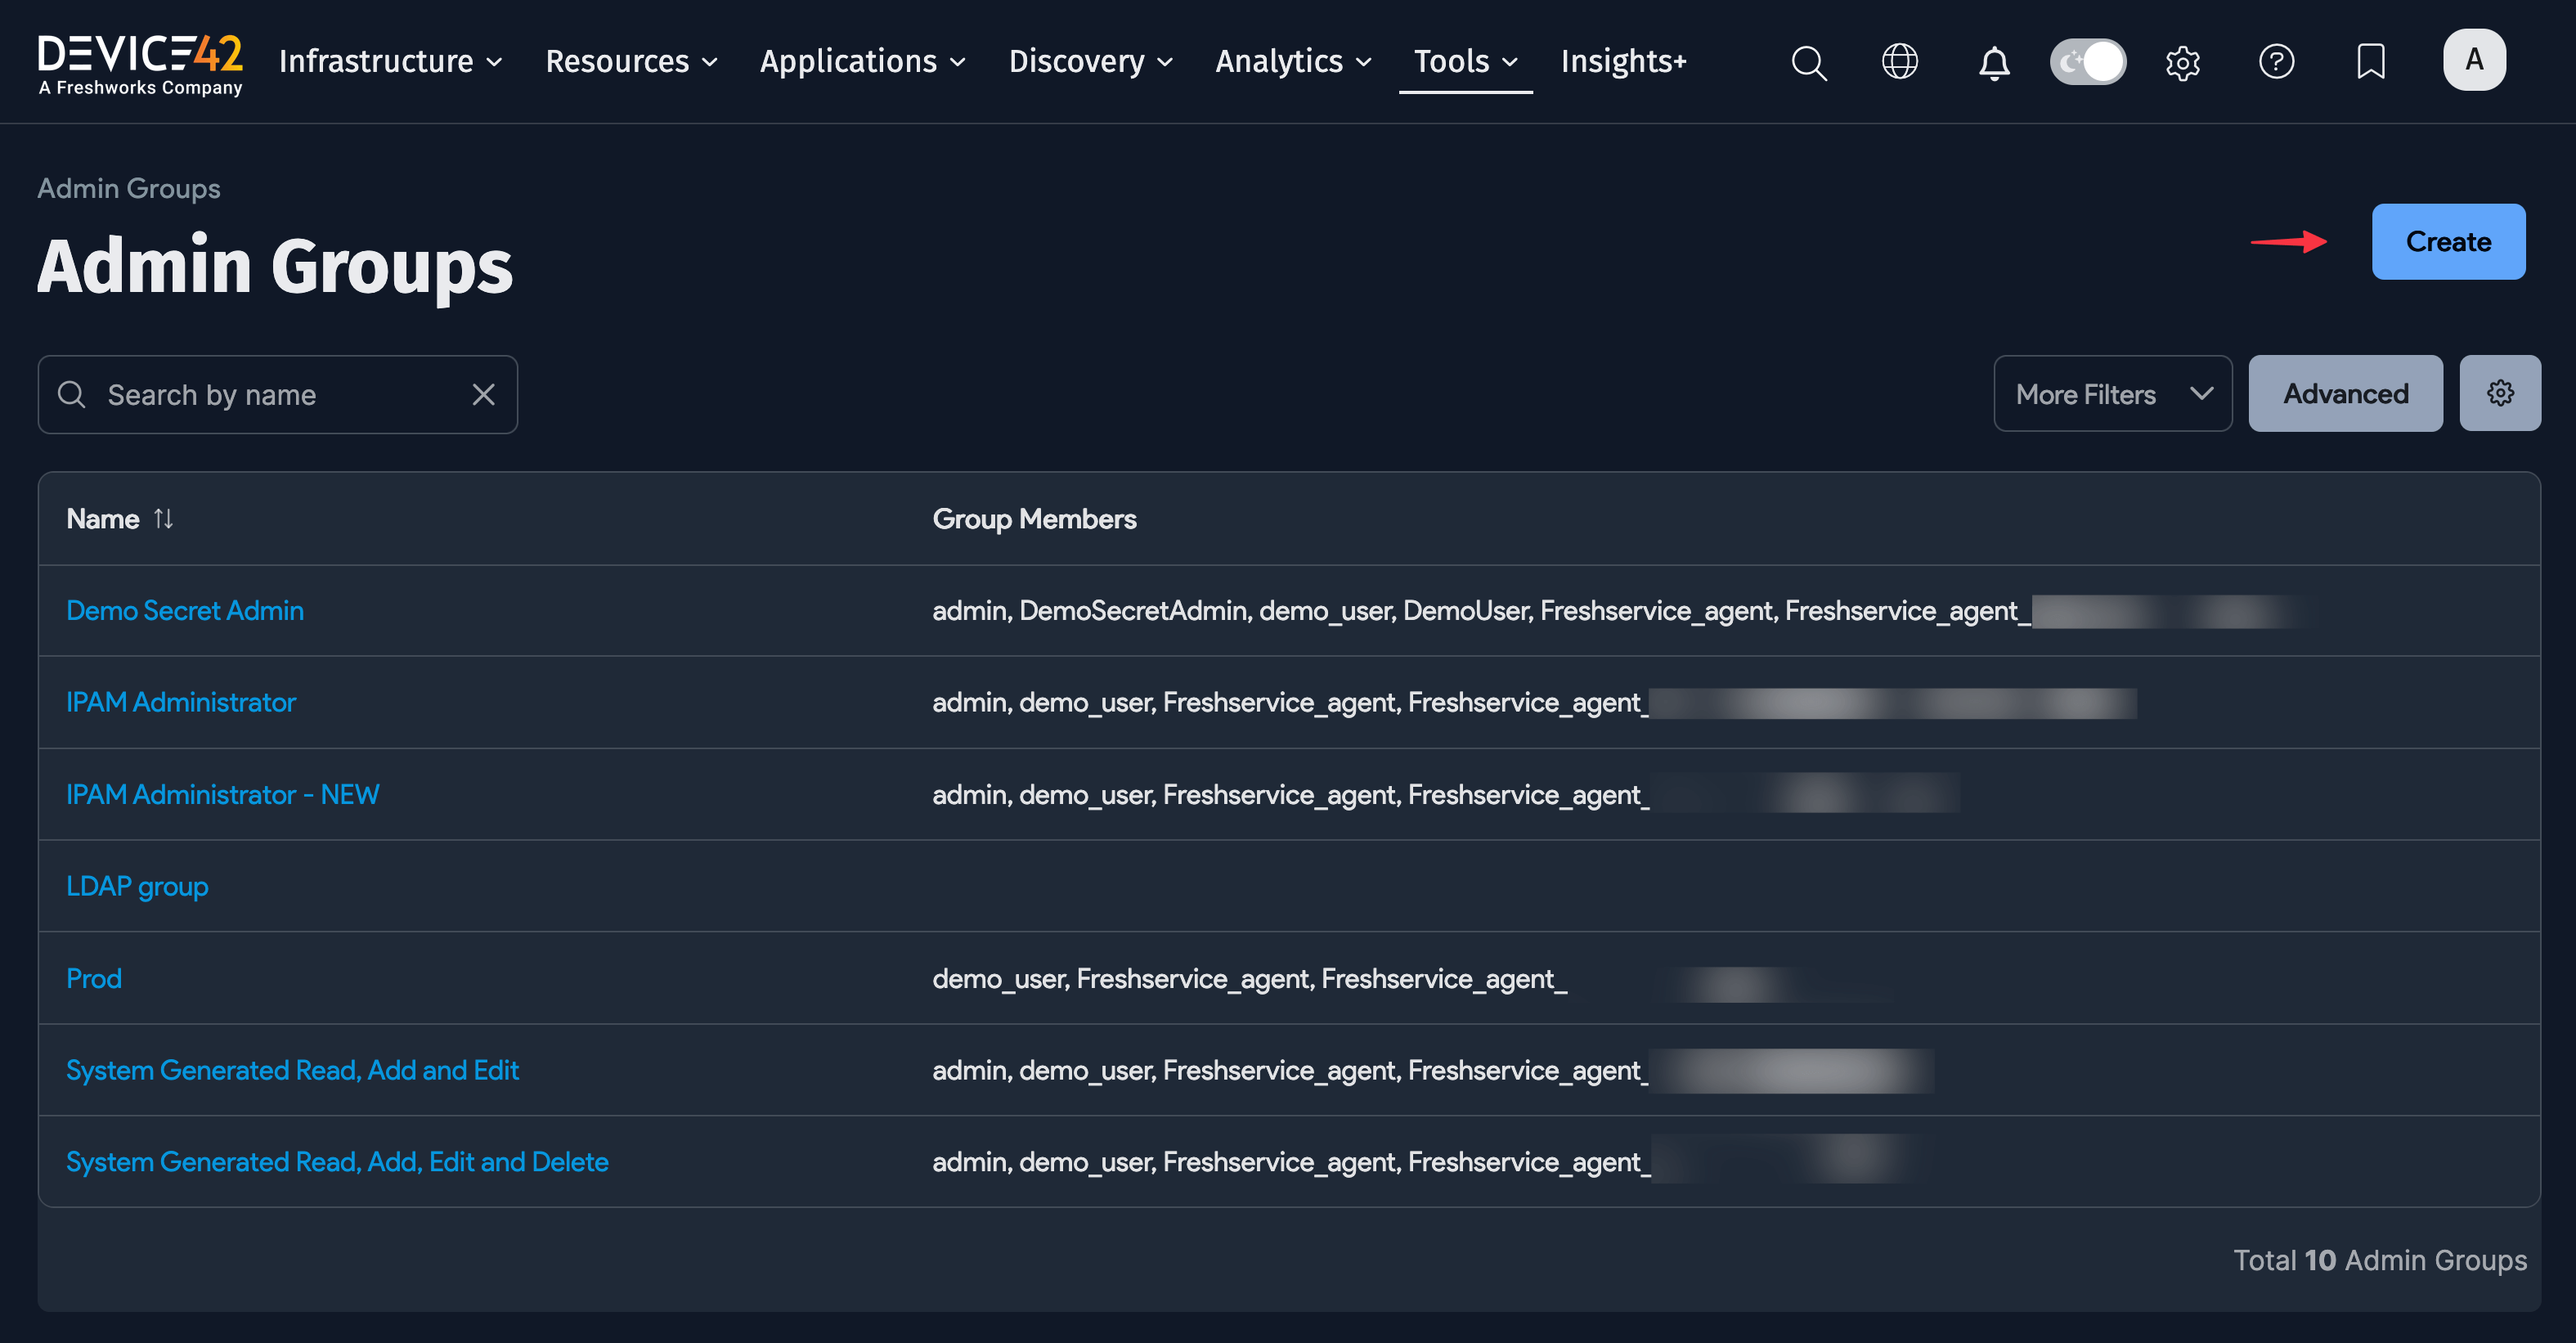Image resolution: width=2576 pixels, height=1343 pixels.
Task: Click the globe language icon
Action: point(1898,62)
